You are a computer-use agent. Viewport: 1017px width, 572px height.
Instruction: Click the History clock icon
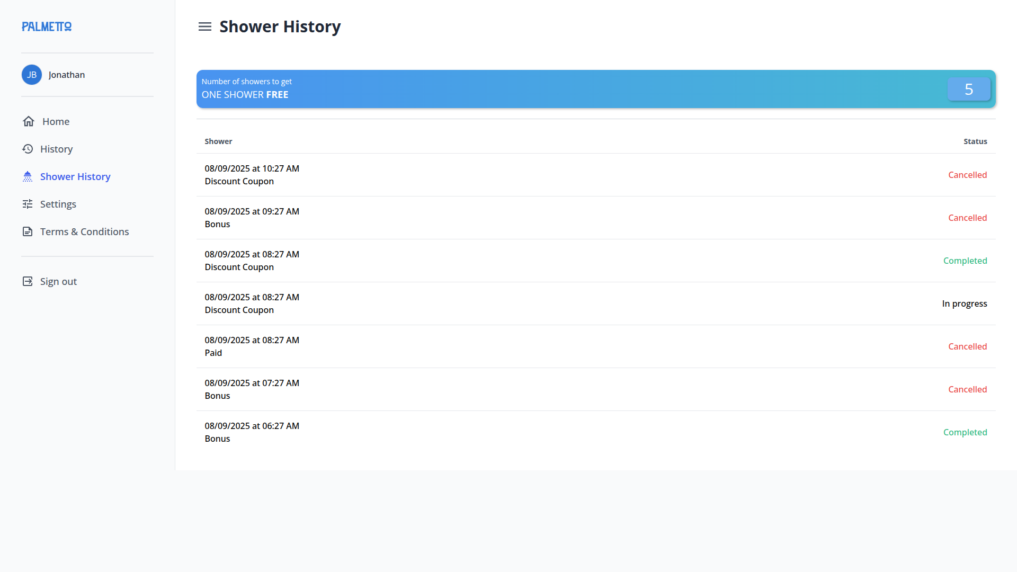[x=28, y=149]
